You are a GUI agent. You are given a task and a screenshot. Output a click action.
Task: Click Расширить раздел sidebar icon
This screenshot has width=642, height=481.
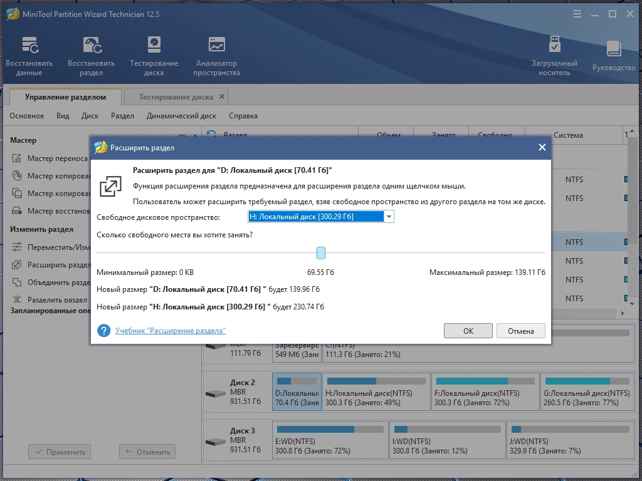click(17, 265)
